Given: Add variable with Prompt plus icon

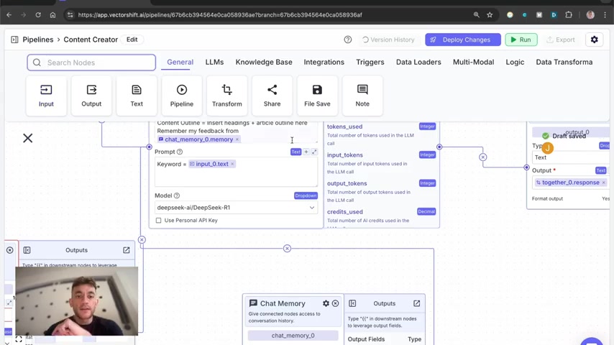Looking at the screenshot, I should [x=306, y=152].
